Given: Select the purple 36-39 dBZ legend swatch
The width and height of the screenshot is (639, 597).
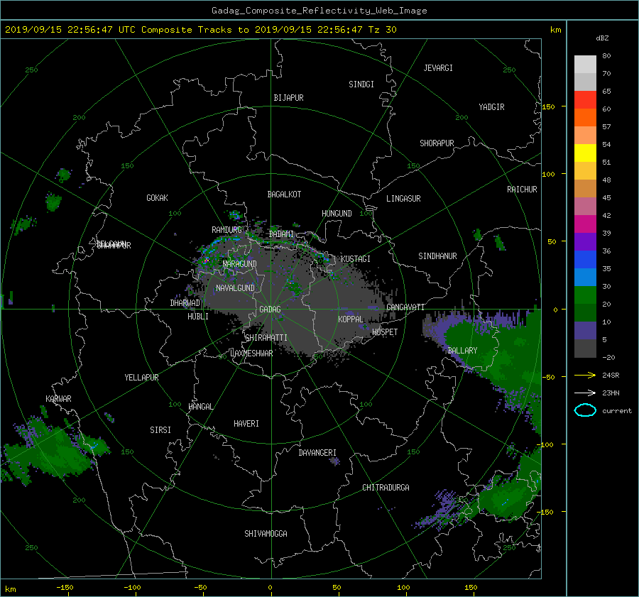Looking at the screenshot, I should click(x=585, y=242).
